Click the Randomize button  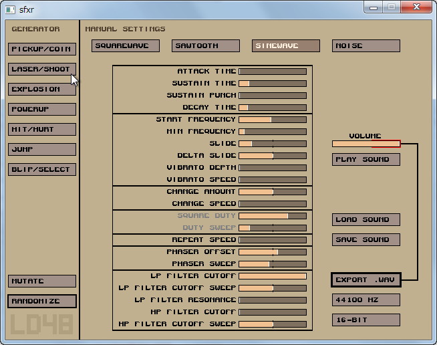[x=42, y=302]
